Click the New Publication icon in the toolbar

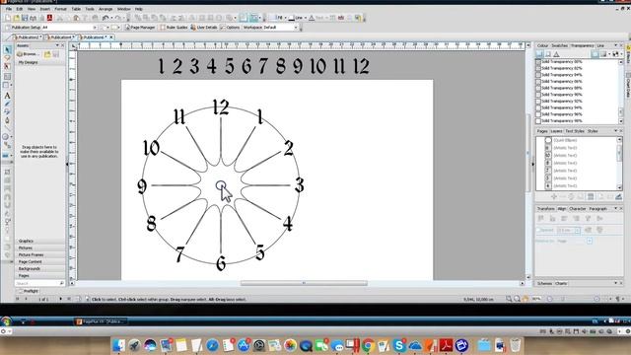[x=8, y=18]
